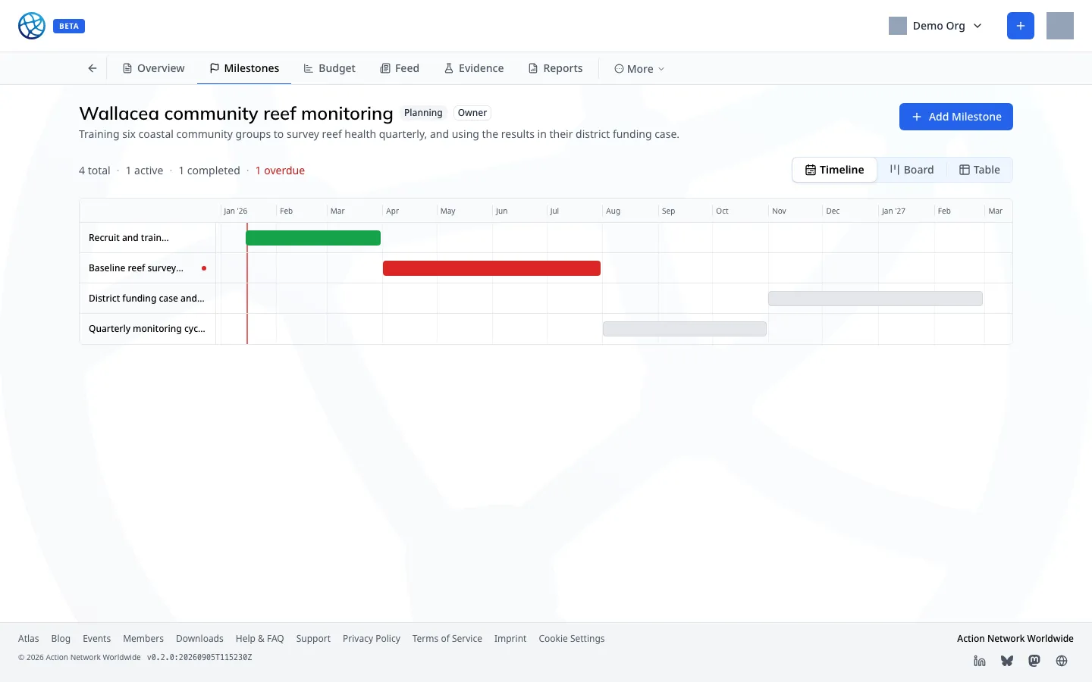Screen dimensions: 1092x682
Task: Open the Blog footer link
Action: (x=61, y=639)
